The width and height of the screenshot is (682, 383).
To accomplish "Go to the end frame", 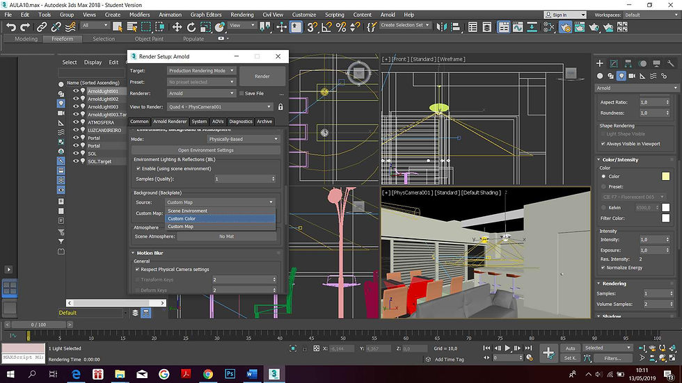I will 528,348.
